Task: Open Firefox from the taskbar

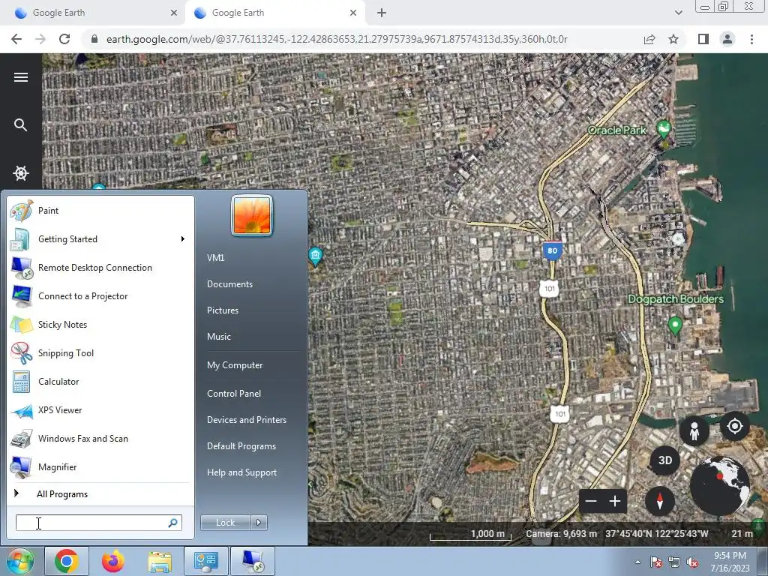Action: [113, 561]
